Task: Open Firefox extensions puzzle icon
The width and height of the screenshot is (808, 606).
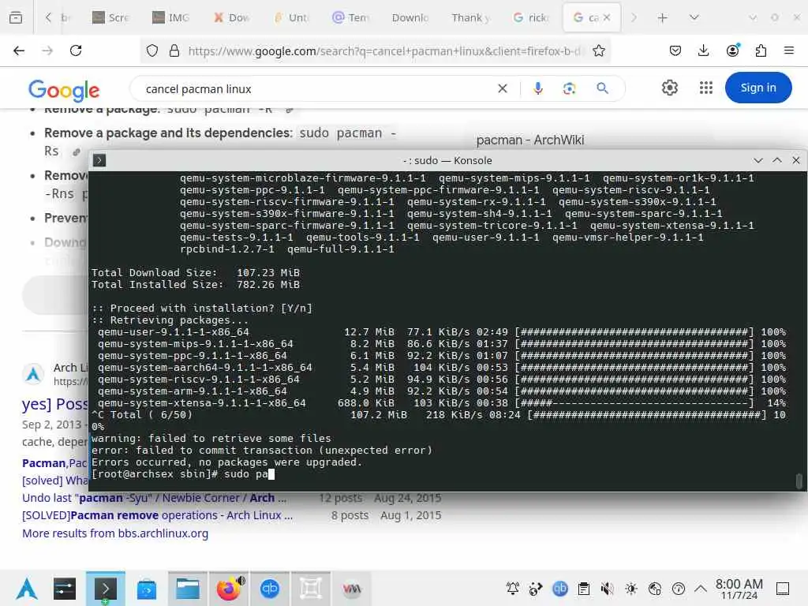Action: pos(761,50)
